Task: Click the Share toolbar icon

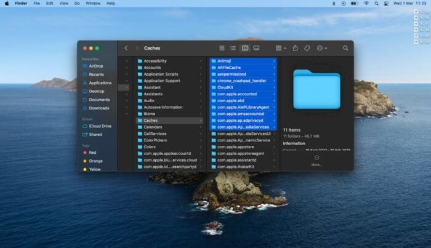Action: click(295, 48)
